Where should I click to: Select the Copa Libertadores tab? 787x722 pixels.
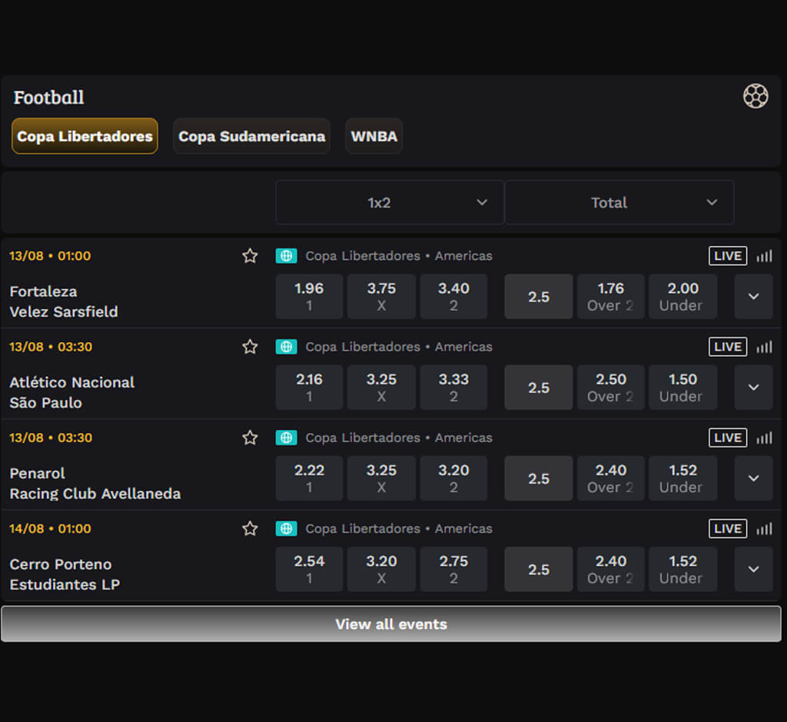pos(85,136)
